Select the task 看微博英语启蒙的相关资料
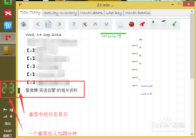 click(x=51, y=90)
